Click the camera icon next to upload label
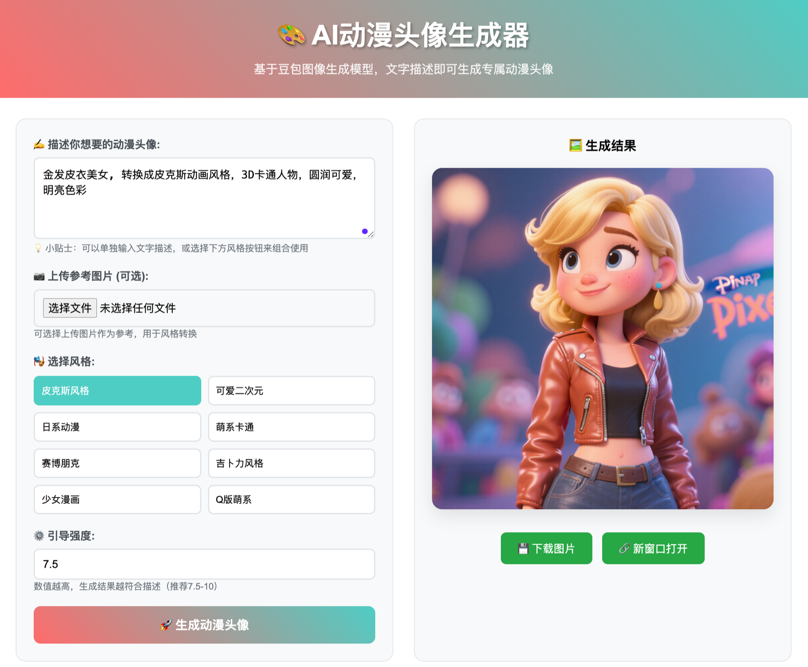The width and height of the screenshot is (808, 667). [x=39, y=276]
